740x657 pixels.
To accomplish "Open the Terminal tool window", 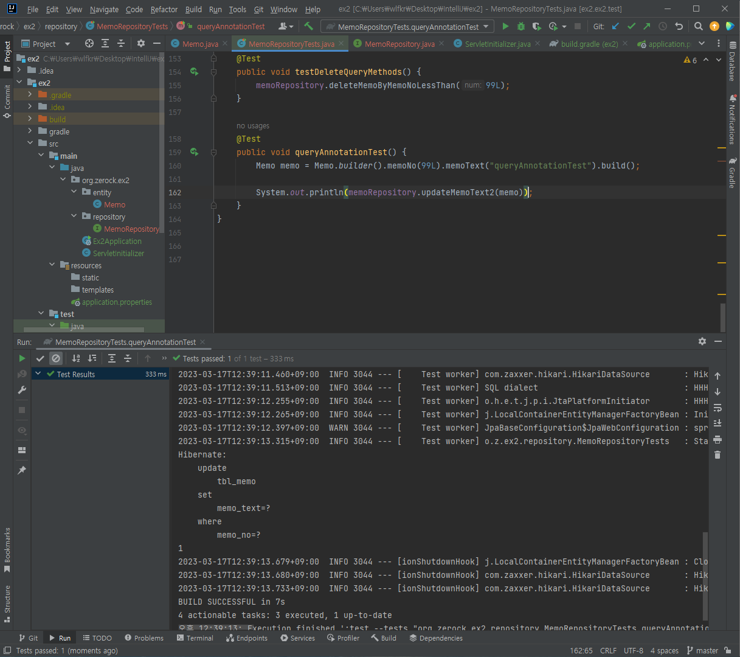I will [195, 638].
